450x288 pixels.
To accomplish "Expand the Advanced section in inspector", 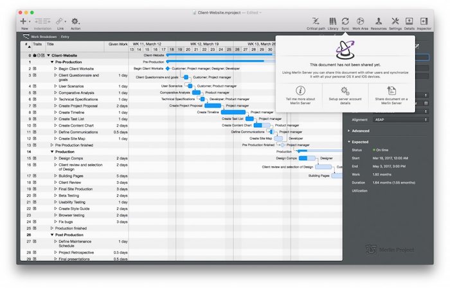I will coord(348,130).
